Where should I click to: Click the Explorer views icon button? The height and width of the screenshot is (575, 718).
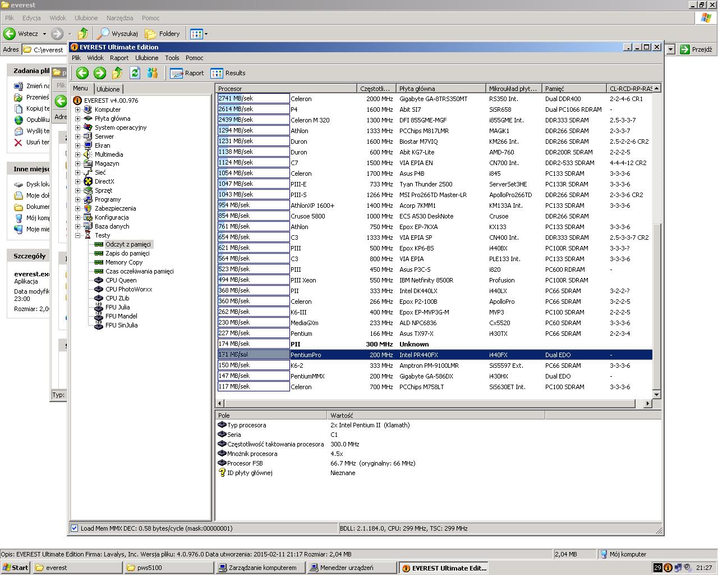point(196,34)
